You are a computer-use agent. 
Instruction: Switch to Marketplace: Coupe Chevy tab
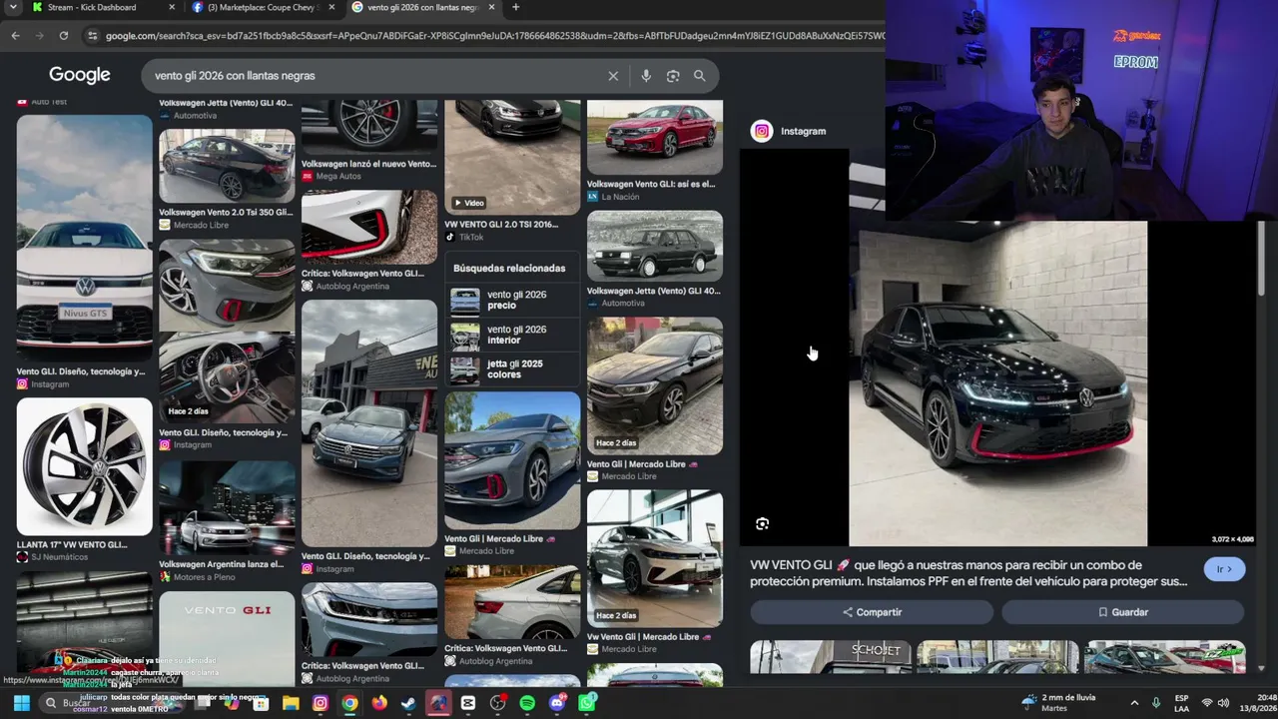coord(264,7)
